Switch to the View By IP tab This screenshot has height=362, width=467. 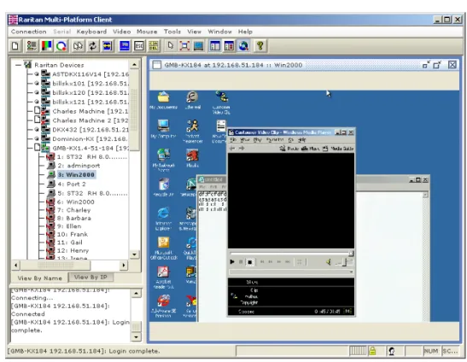point(90,277)
